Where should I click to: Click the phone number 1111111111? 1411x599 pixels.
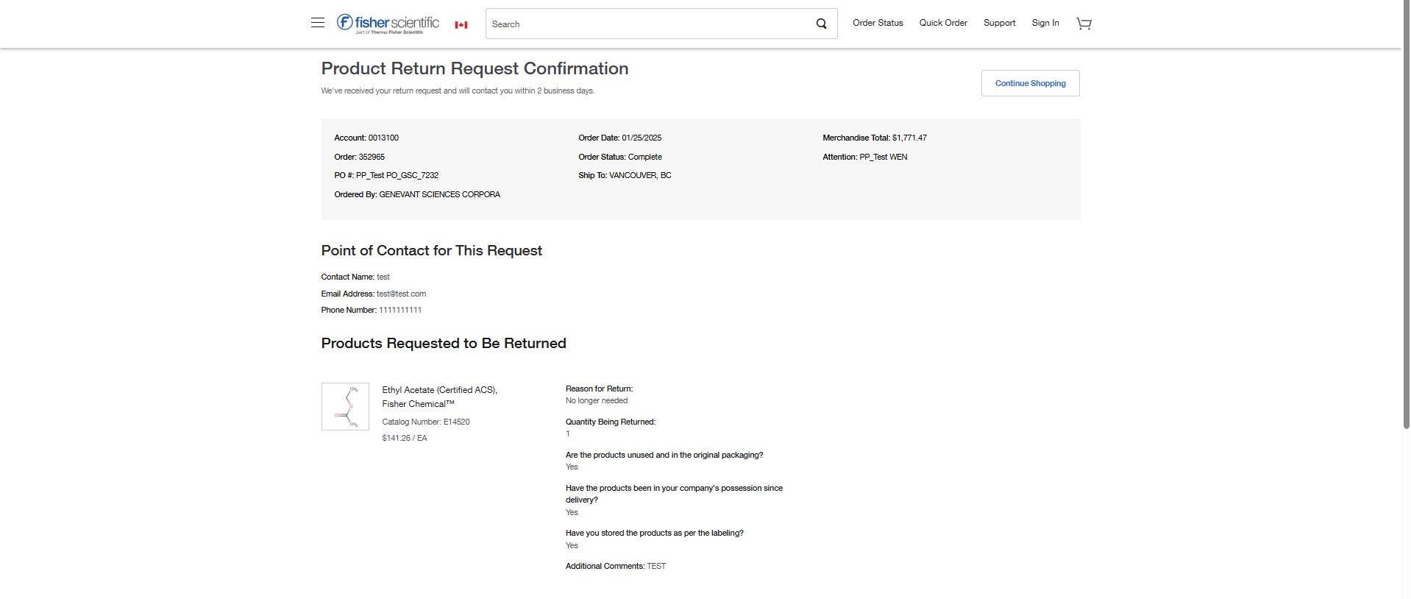(400, 310)
